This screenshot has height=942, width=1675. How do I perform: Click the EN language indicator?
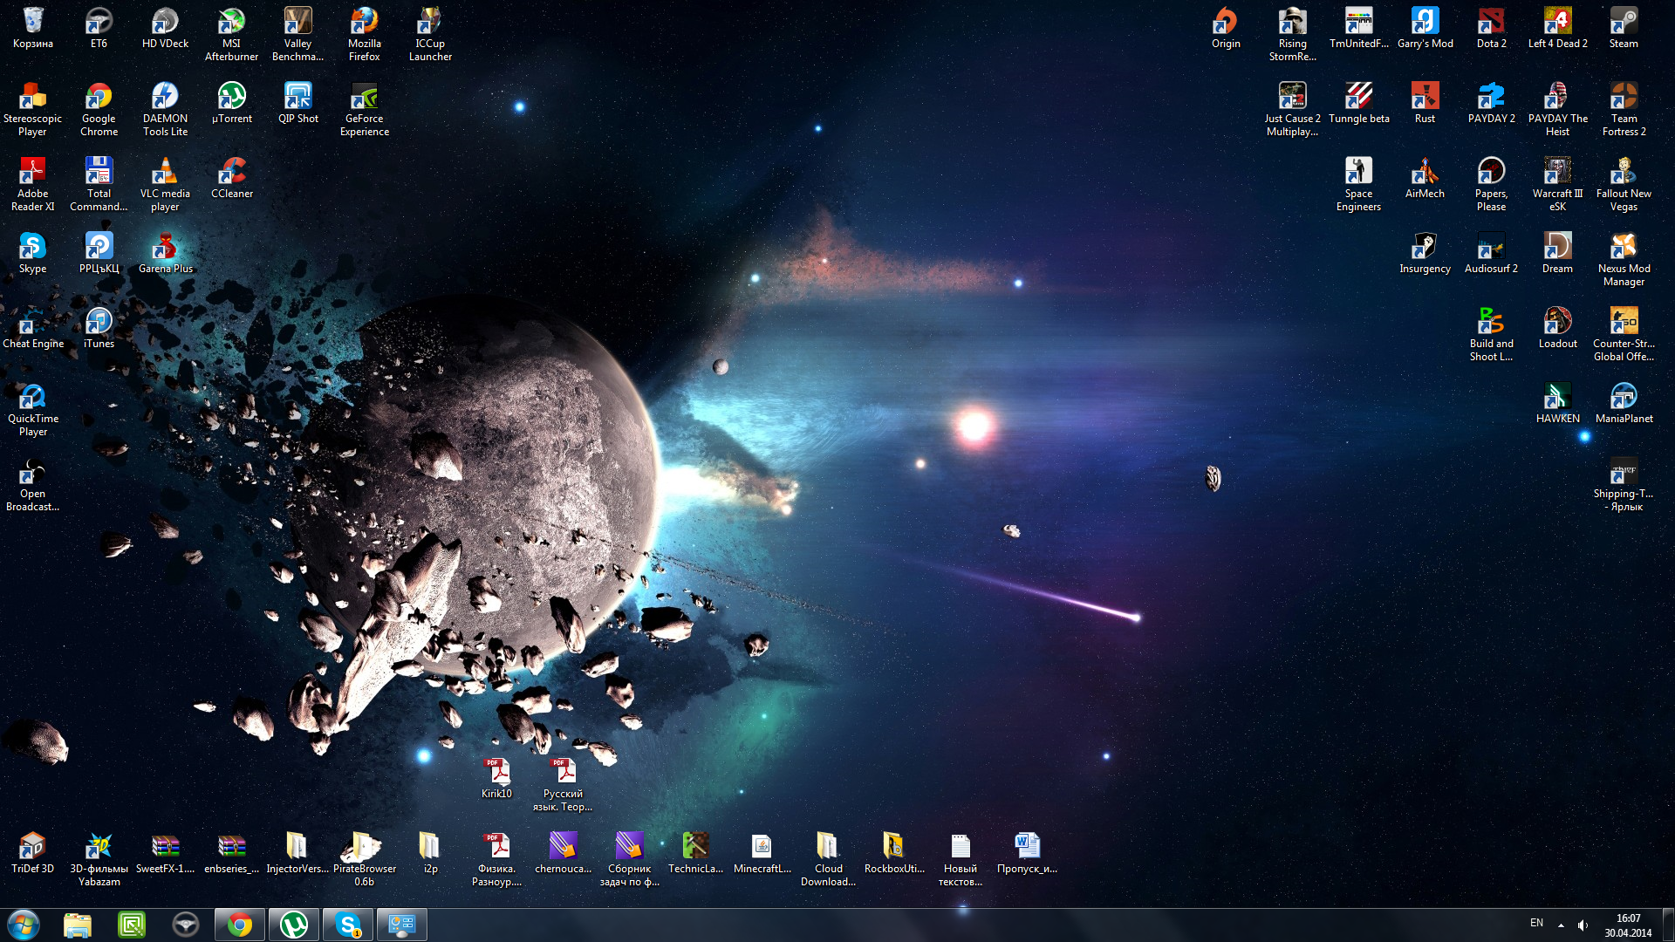point(1536,923)
